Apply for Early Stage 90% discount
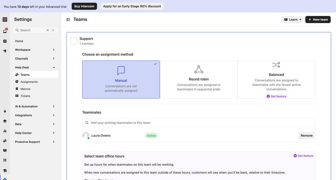This screenshot has width=336, height=180. pyautogui.click(x=132, y=6)
